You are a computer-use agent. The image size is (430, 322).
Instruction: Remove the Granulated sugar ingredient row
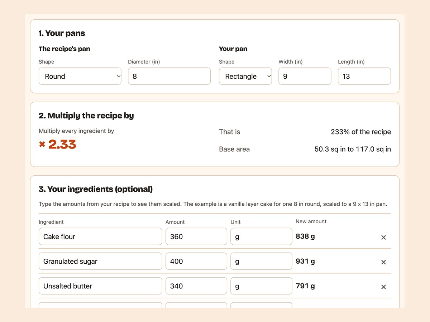[x=383, y=262]
